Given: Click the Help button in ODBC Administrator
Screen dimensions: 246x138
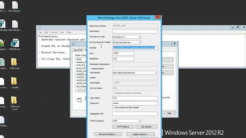Looking at the screenshot, I should (169, 113).
